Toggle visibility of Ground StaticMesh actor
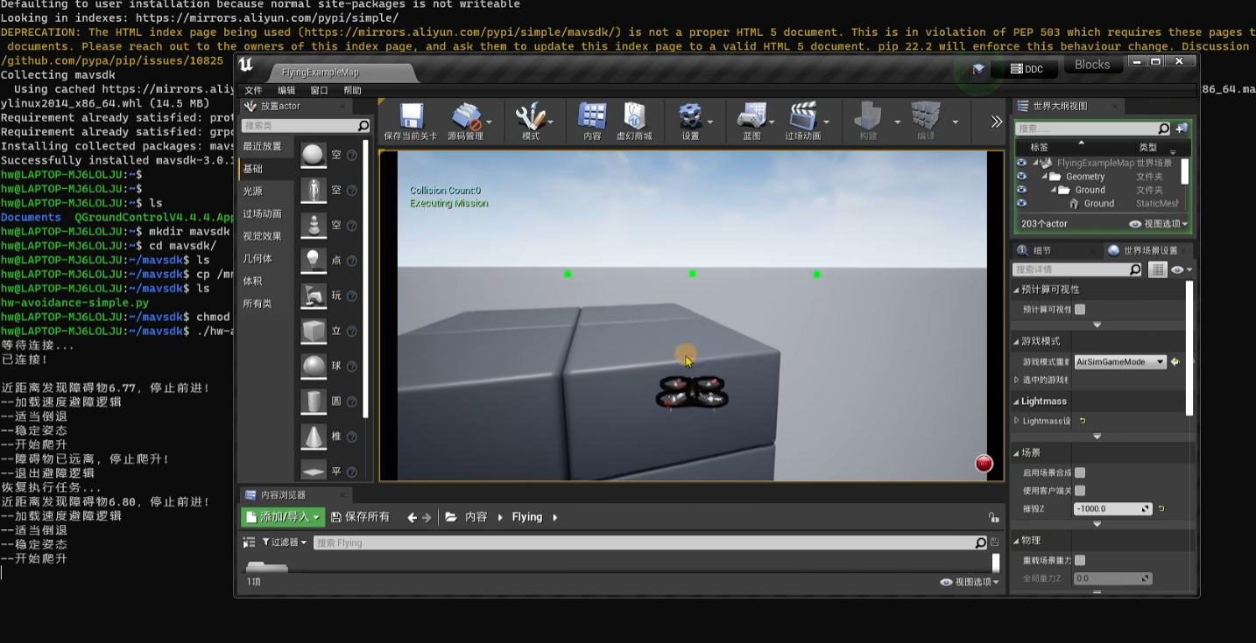Viewport: 1256px width, 643px height. 1021,204
